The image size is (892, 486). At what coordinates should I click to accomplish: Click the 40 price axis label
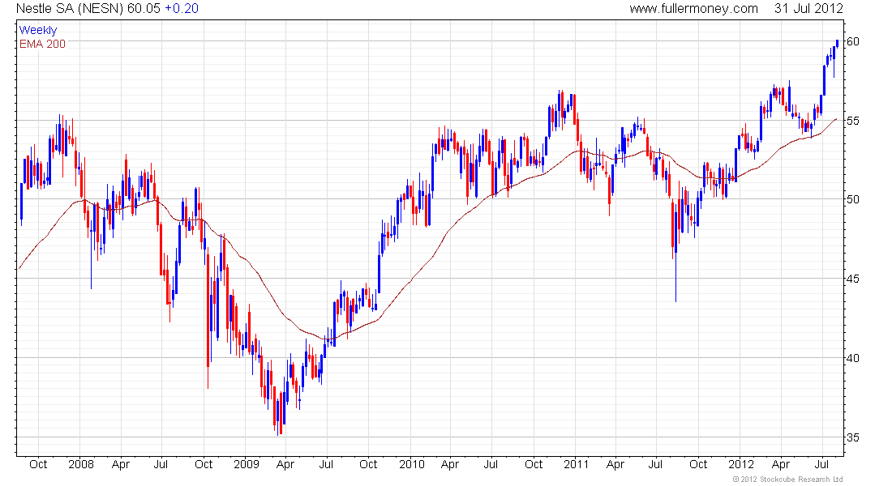pyautogui.click(x=853, y=358)
